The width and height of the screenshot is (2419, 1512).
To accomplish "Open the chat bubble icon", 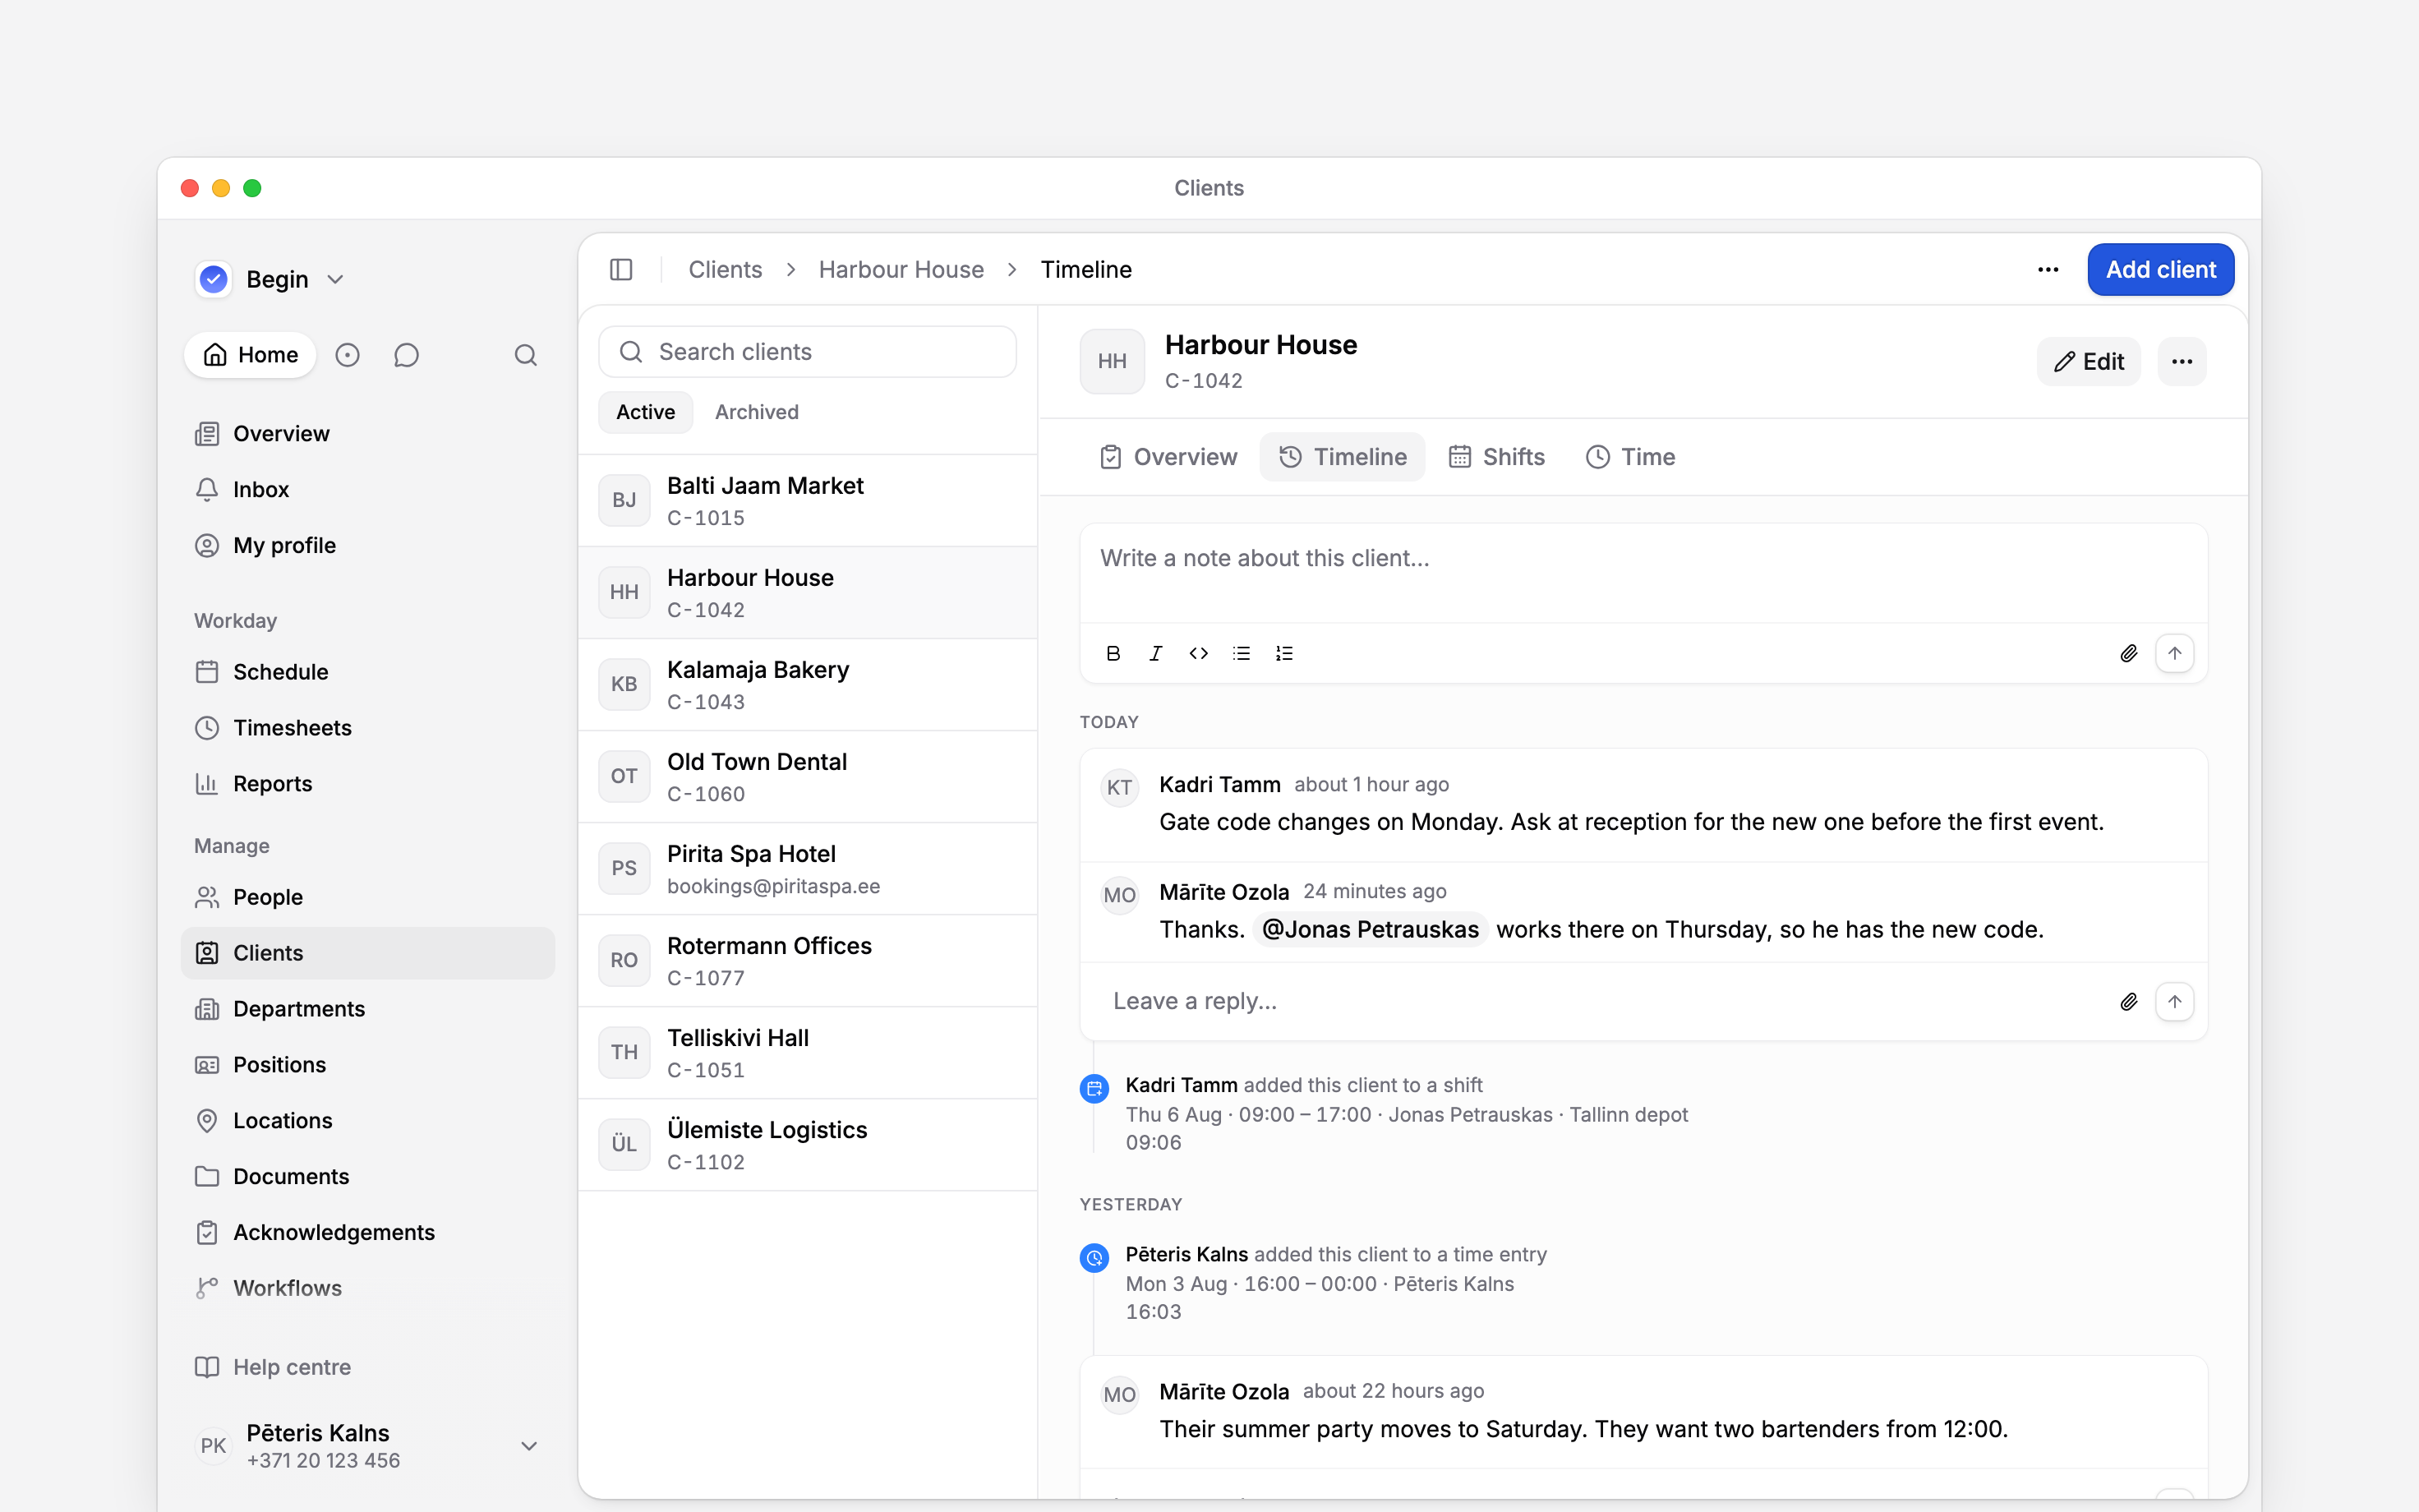I will coord(406,355).
